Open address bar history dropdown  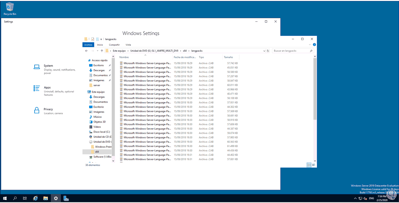pos(264,51)
